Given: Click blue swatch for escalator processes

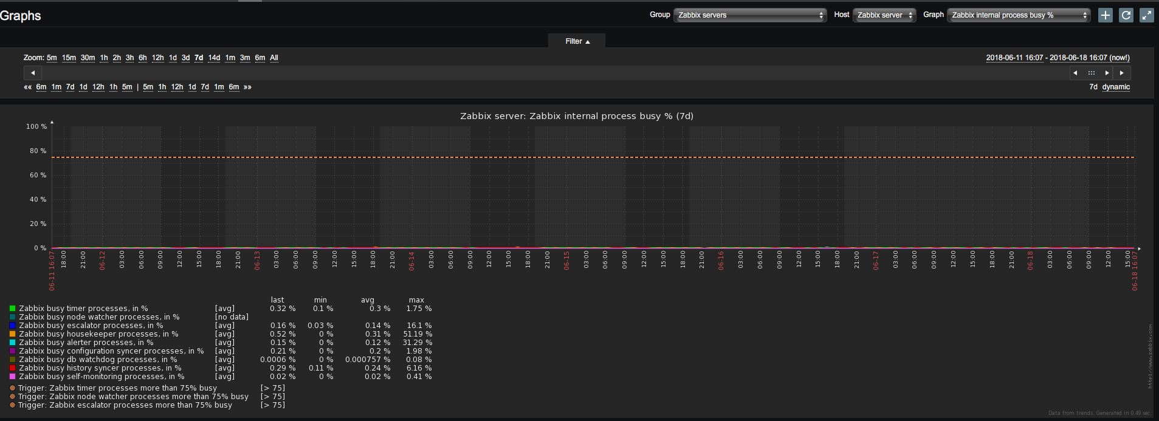Looking at the screenshot, I should click(x=12, y=326).
